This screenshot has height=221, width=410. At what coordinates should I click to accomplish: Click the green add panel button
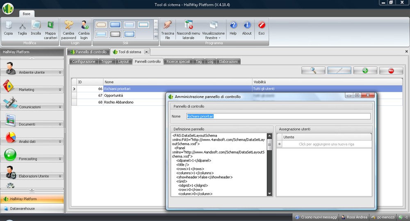pyautogui.click(x=365, y=71)
